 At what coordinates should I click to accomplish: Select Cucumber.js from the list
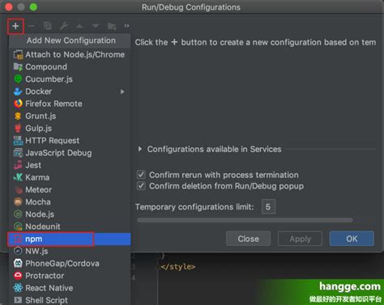(70, 79)
